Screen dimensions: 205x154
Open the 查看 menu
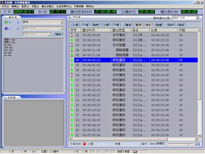tap(25, 6)
